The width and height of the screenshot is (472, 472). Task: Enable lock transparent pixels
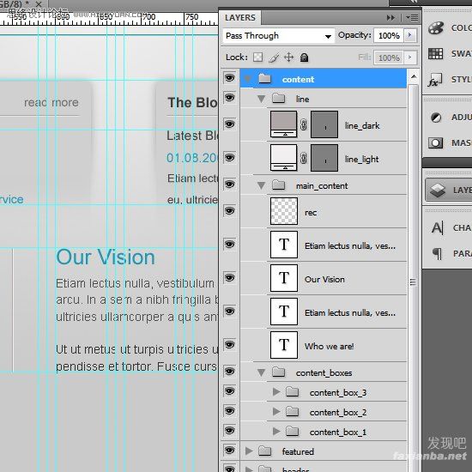pyautogui.click(x=257, y=57)
